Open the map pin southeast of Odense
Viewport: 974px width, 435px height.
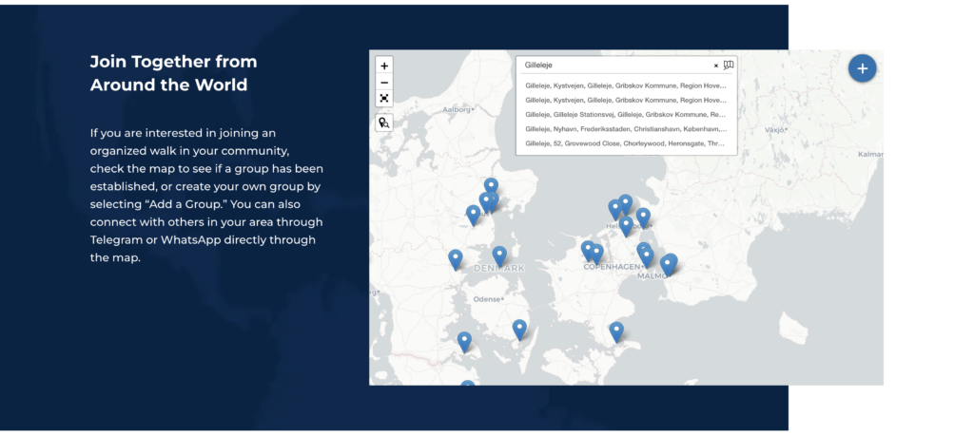pyautogui.click(x=519, y=329)
